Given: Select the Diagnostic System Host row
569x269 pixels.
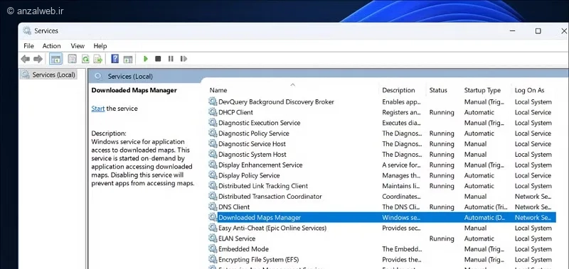Looking at the screenshot, I should click(x=382, y=154).
